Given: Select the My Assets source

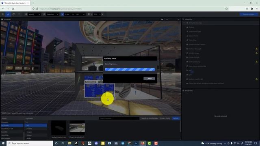Looking at the screenshot, I should [12, 125].
